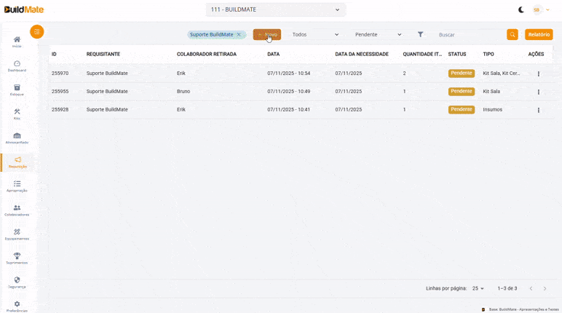
Task: Click the Novo button
Action: coord(267,35)
